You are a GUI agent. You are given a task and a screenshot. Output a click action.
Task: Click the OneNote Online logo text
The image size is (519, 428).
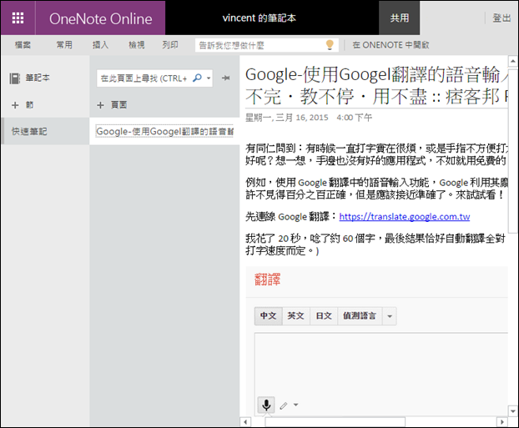(x=101, y=19)
